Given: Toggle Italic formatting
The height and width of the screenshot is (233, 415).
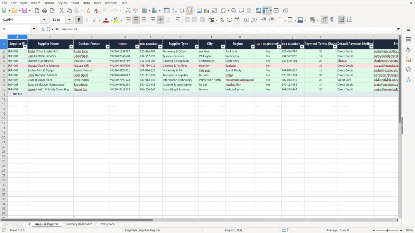Looking at the screenshot, I should coord(86,20).
